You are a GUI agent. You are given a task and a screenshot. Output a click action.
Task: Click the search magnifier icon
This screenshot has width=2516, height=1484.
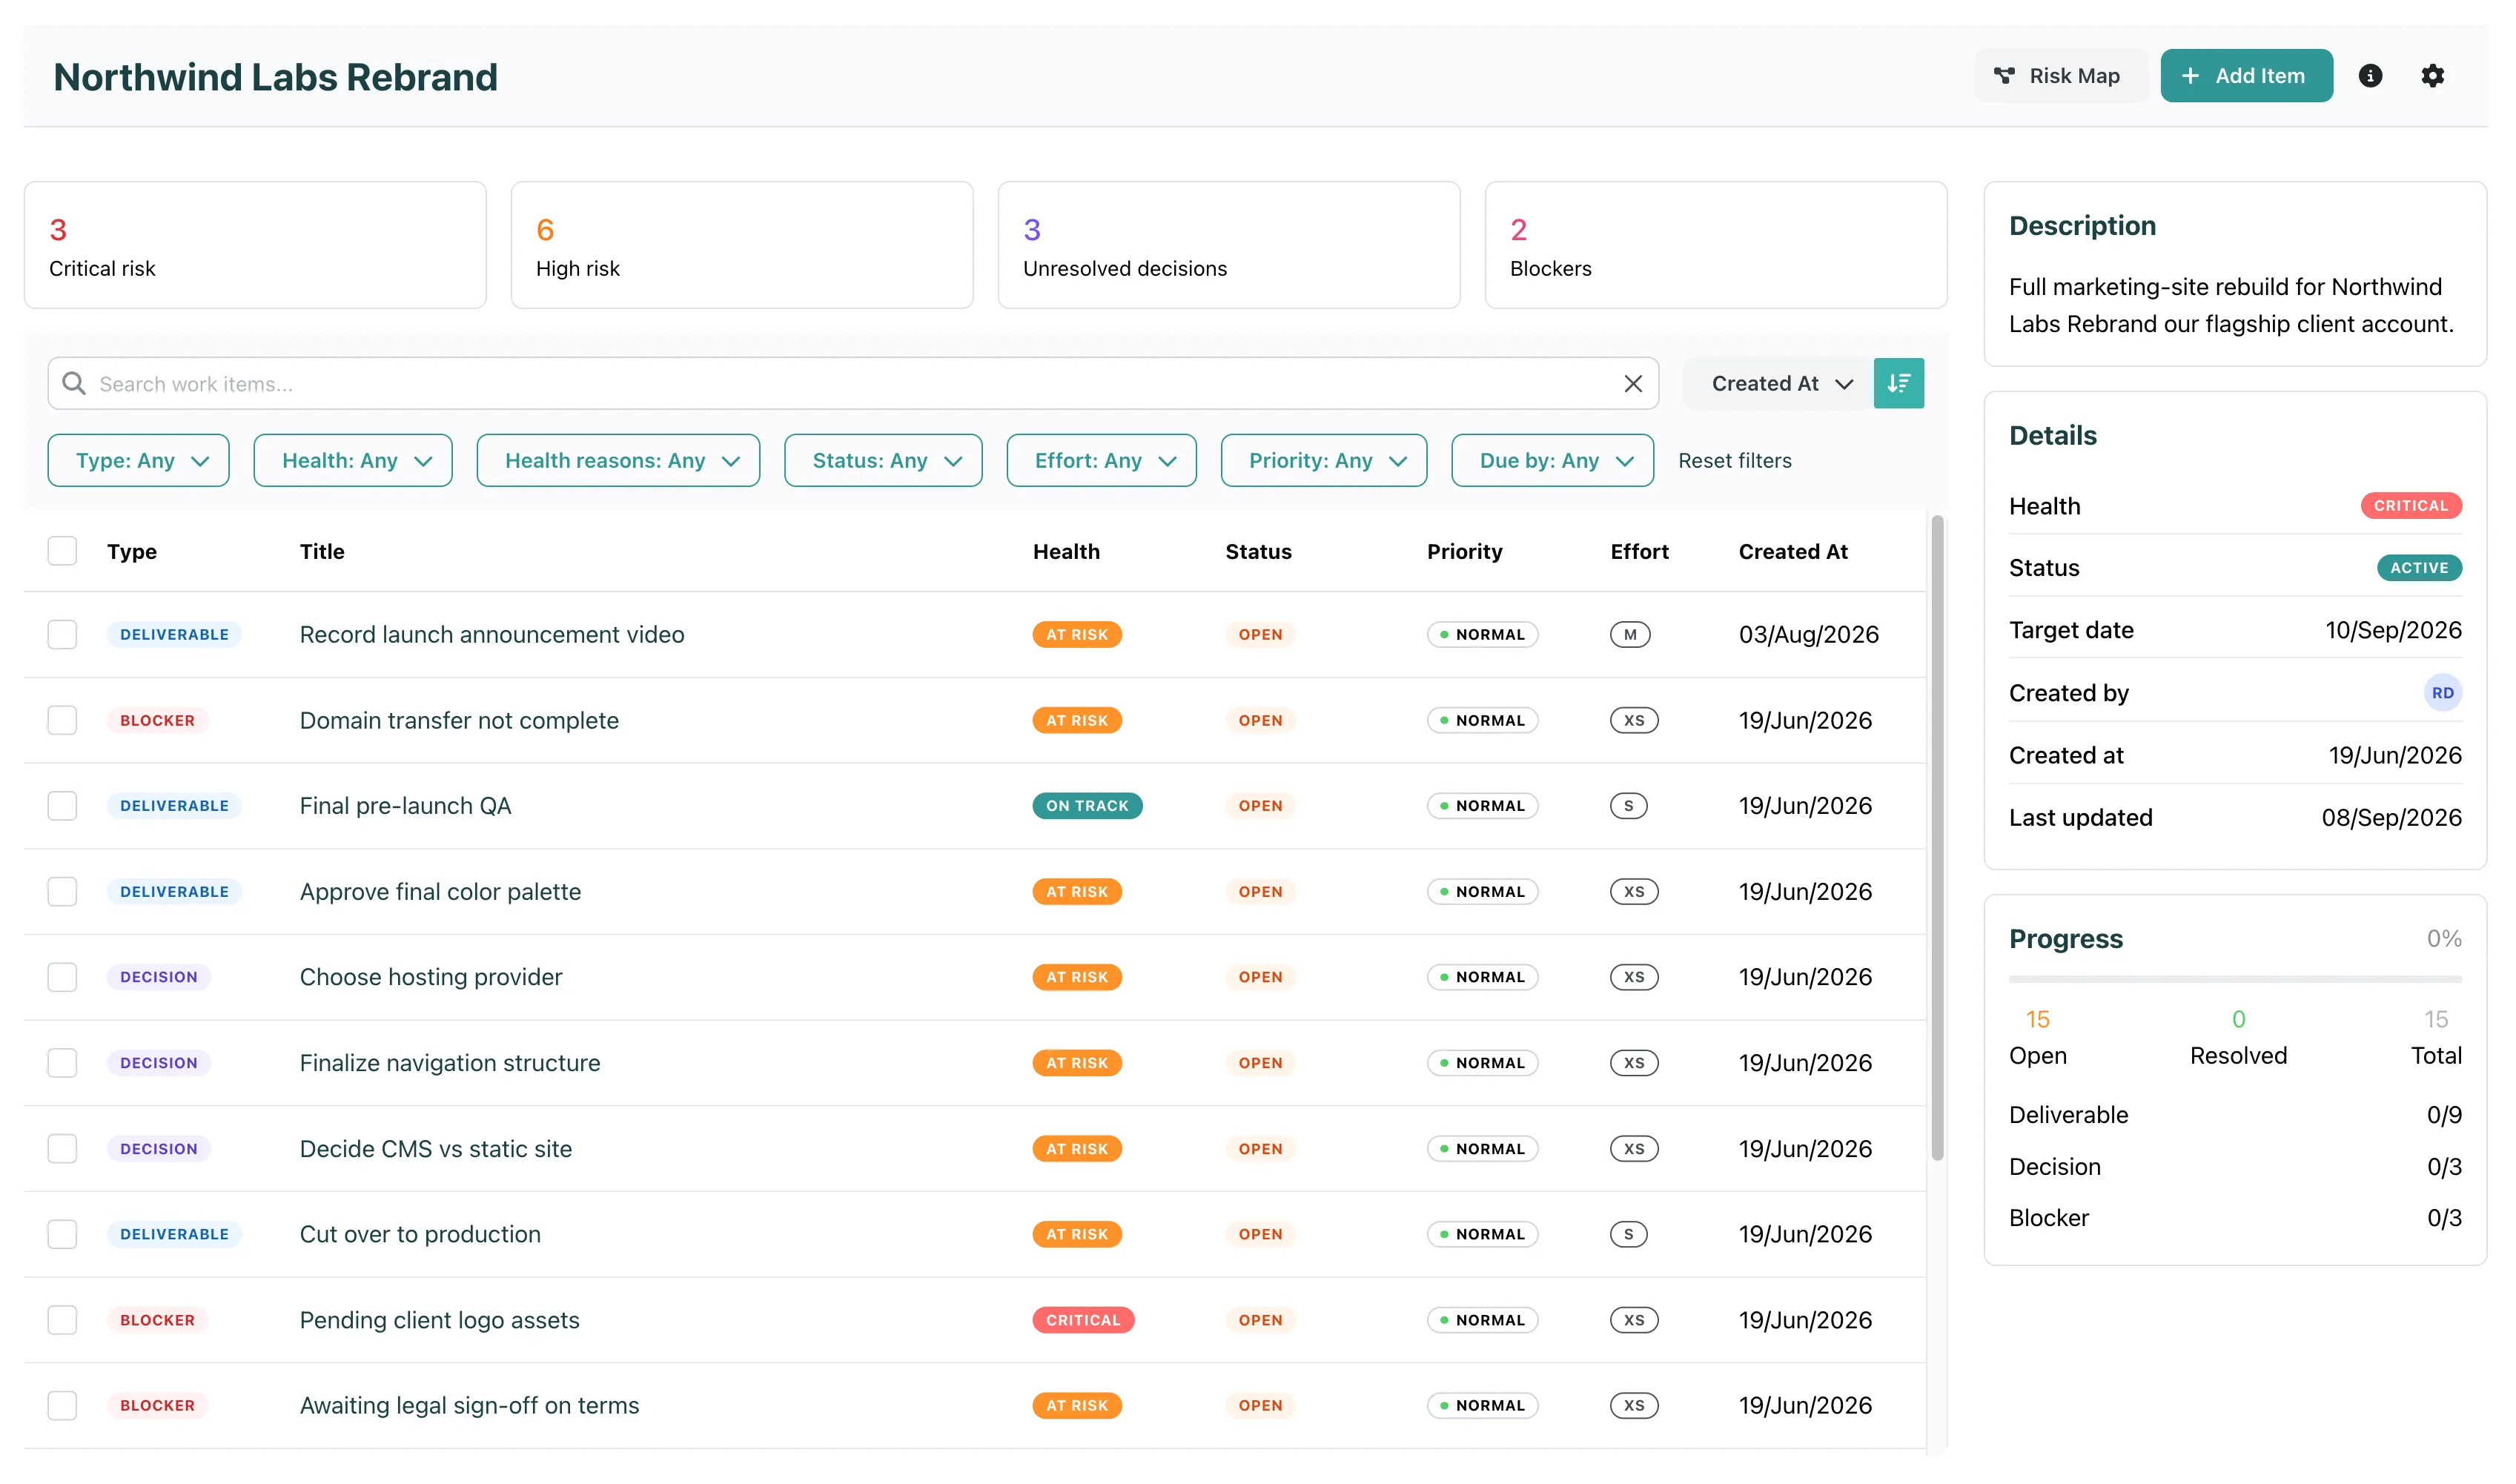tap(74, 384)
